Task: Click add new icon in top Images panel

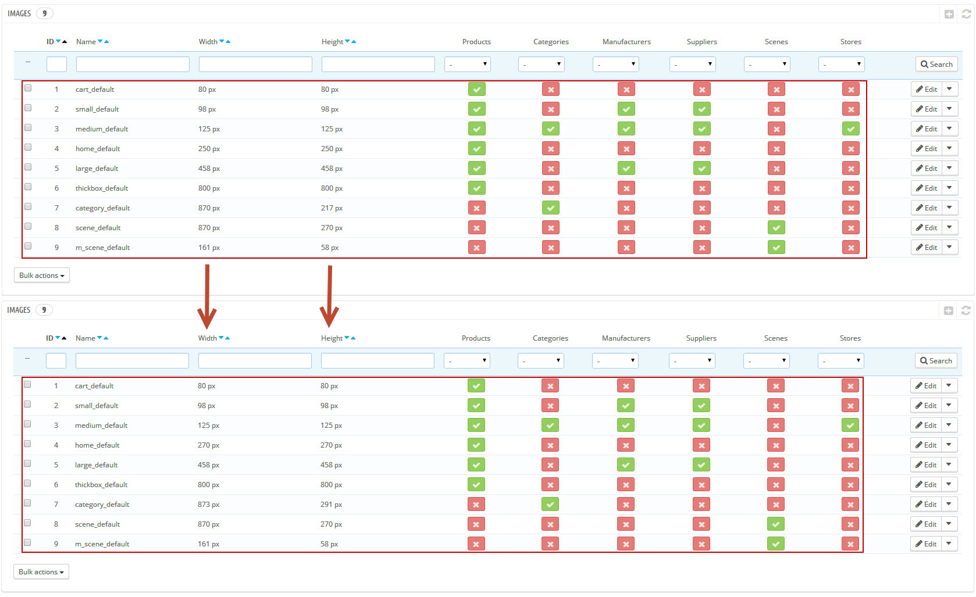Action: [x=949, y=14]
